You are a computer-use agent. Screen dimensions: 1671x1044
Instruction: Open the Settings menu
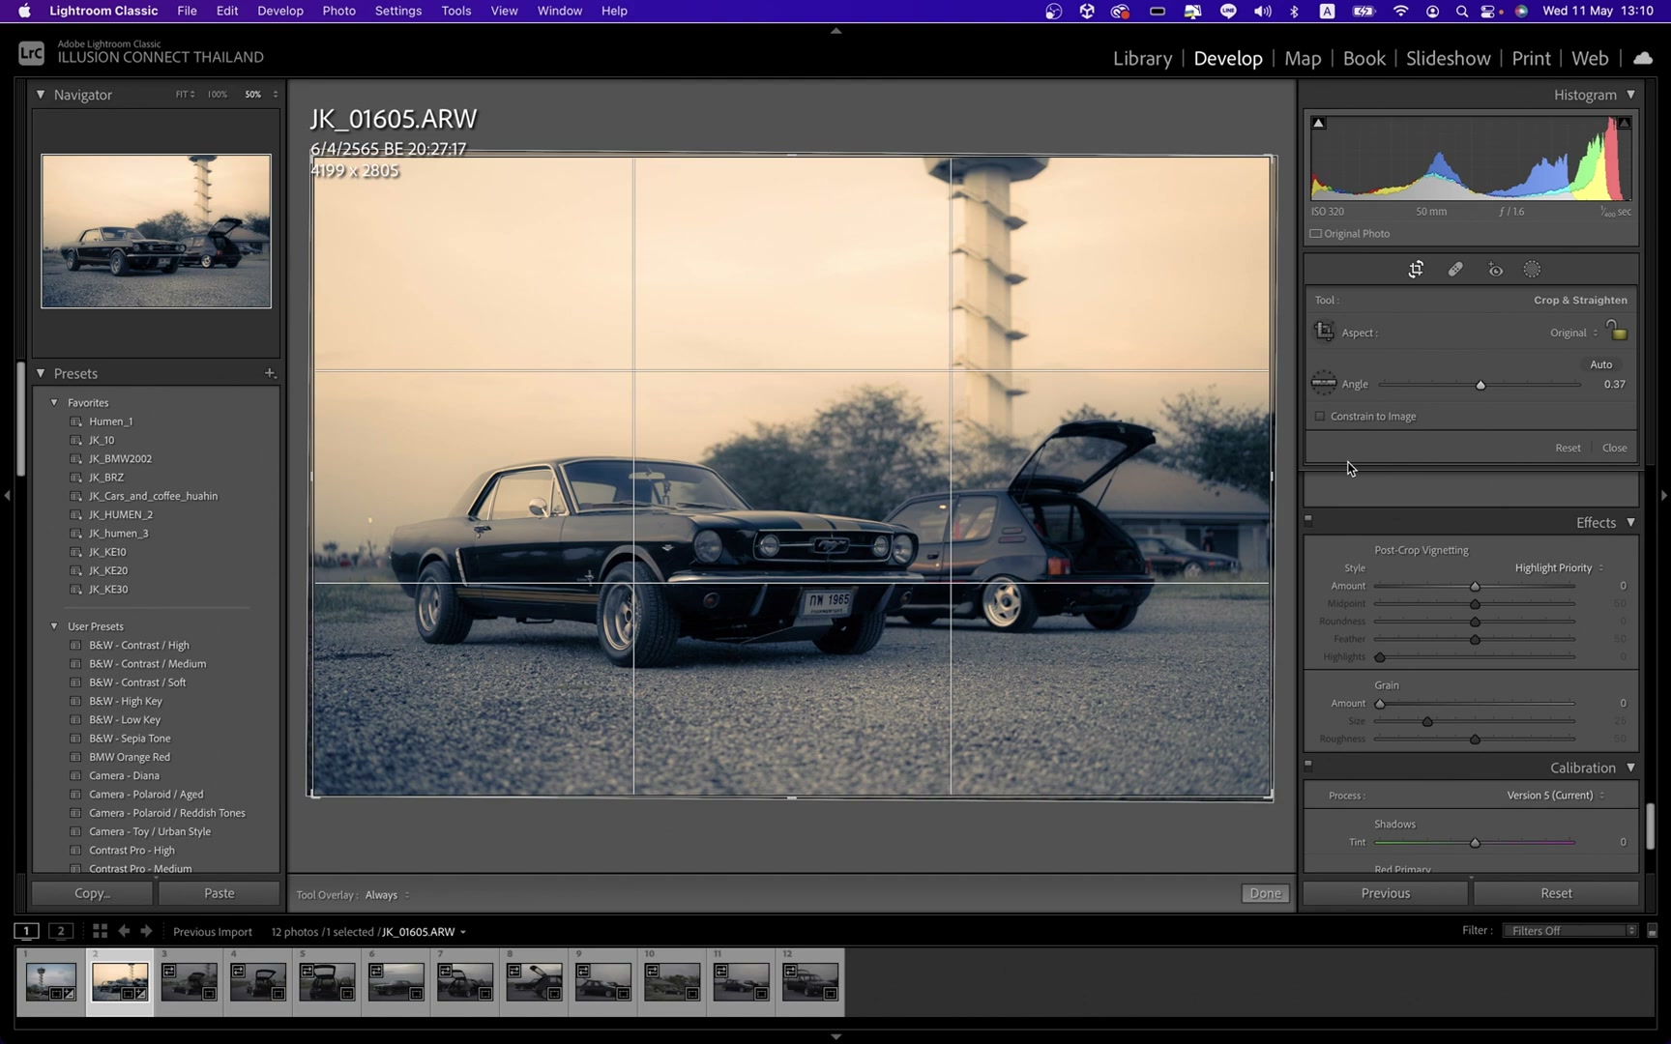click(397, 12)
